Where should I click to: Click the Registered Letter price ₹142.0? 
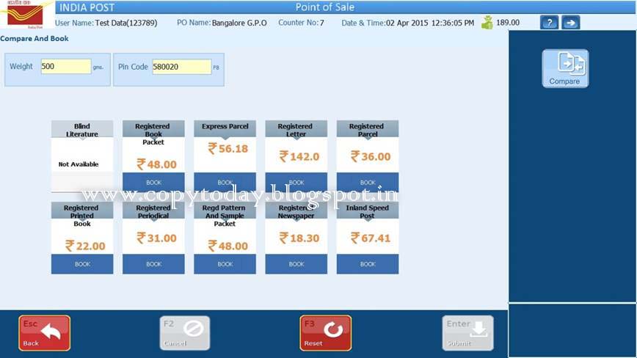pos(299,156)
